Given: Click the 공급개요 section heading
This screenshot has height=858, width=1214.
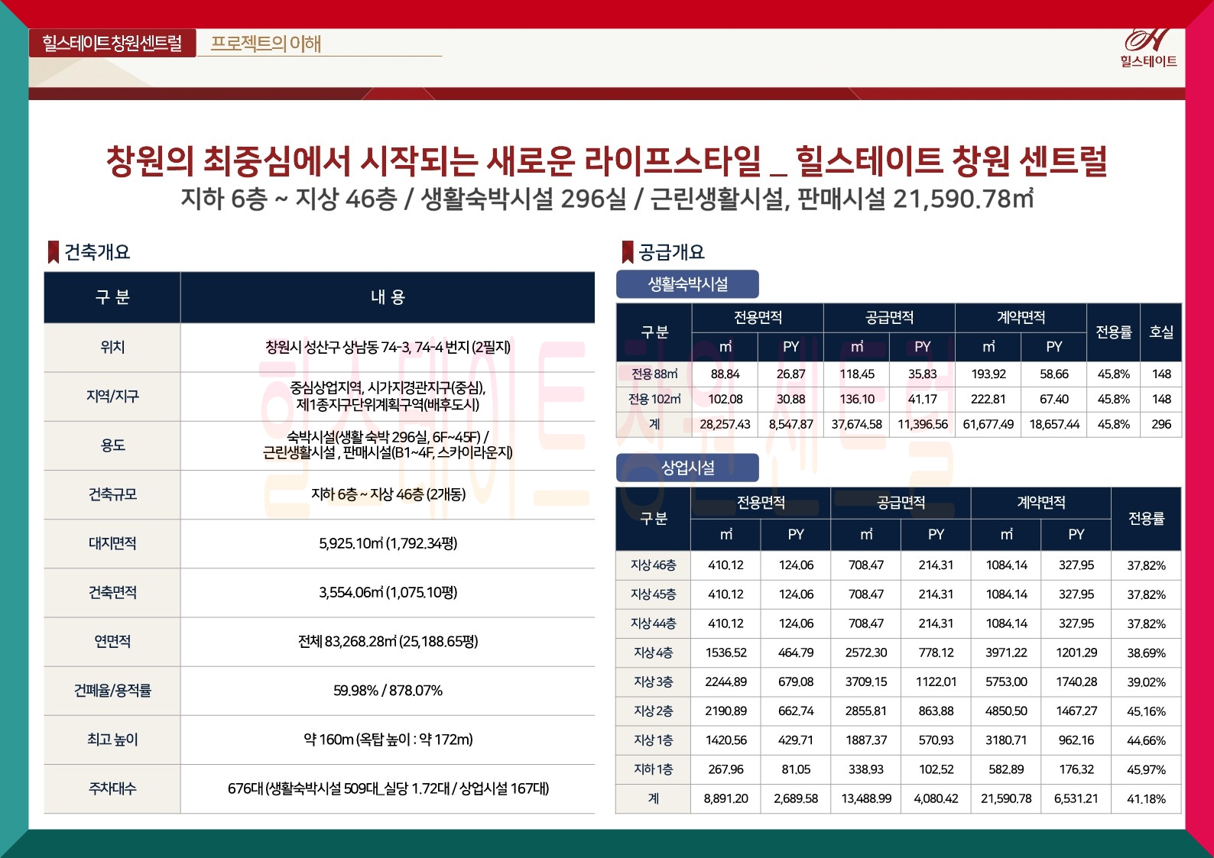Looking at the screenshot, I should tap(671, 252).
